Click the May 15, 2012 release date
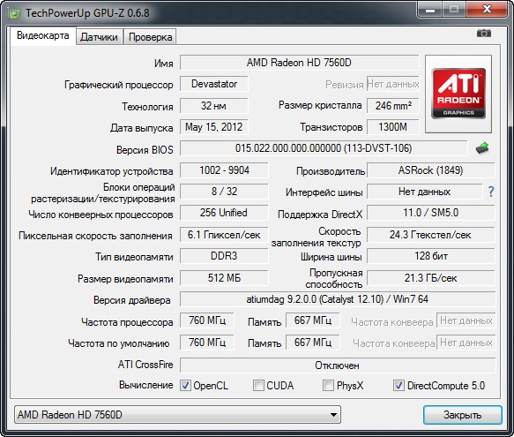Screen dimensions: 514x437 (x=214, y=127)
